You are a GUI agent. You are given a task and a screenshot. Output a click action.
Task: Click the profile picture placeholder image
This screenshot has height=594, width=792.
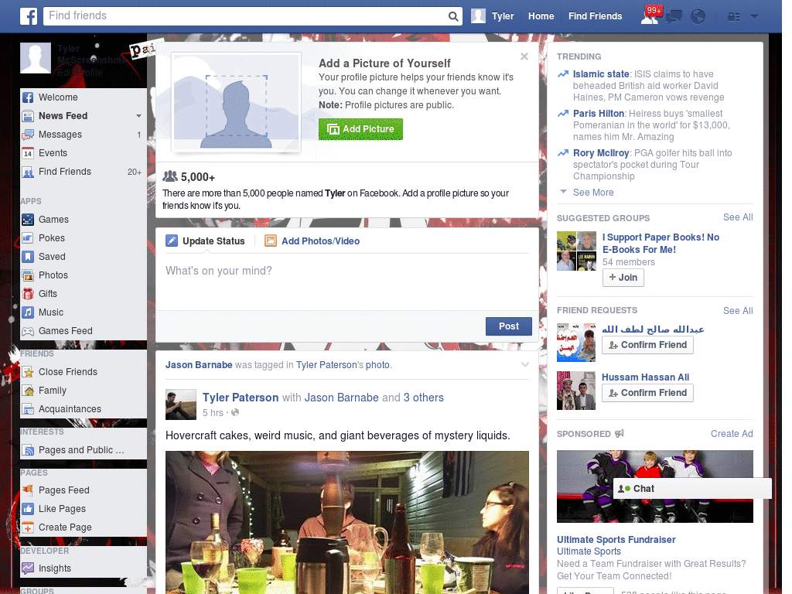tap(237, 102)
